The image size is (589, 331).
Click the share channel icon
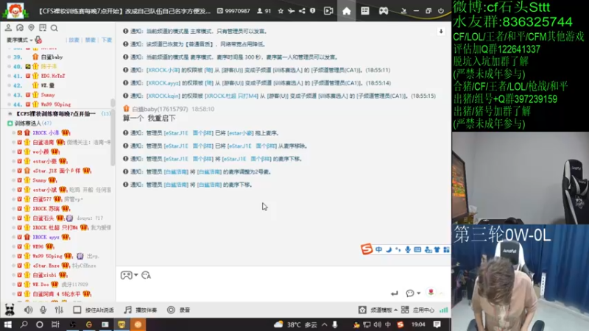(x=302, y=11)
